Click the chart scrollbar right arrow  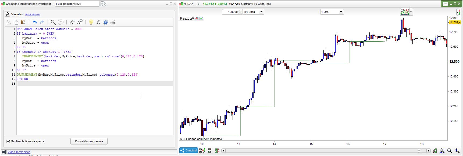[x=429, y=151]
